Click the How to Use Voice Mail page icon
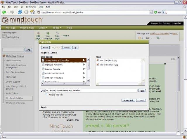Image resolution: width=187 pixels, height=139 pixels. 43,73
